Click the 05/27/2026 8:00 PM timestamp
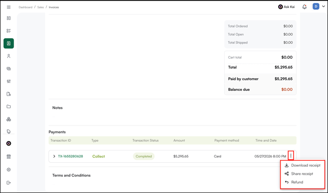The width and height of the screenshot is (328, 193). [x=270, y=156]
